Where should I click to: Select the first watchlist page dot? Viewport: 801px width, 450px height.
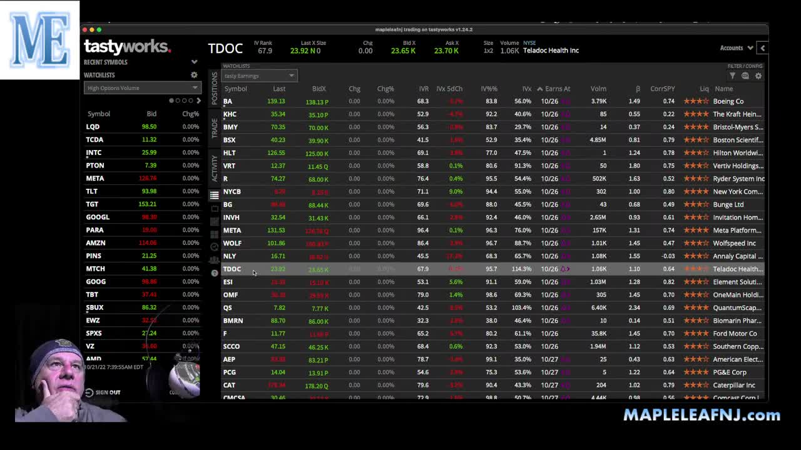[x=171, y=101]
